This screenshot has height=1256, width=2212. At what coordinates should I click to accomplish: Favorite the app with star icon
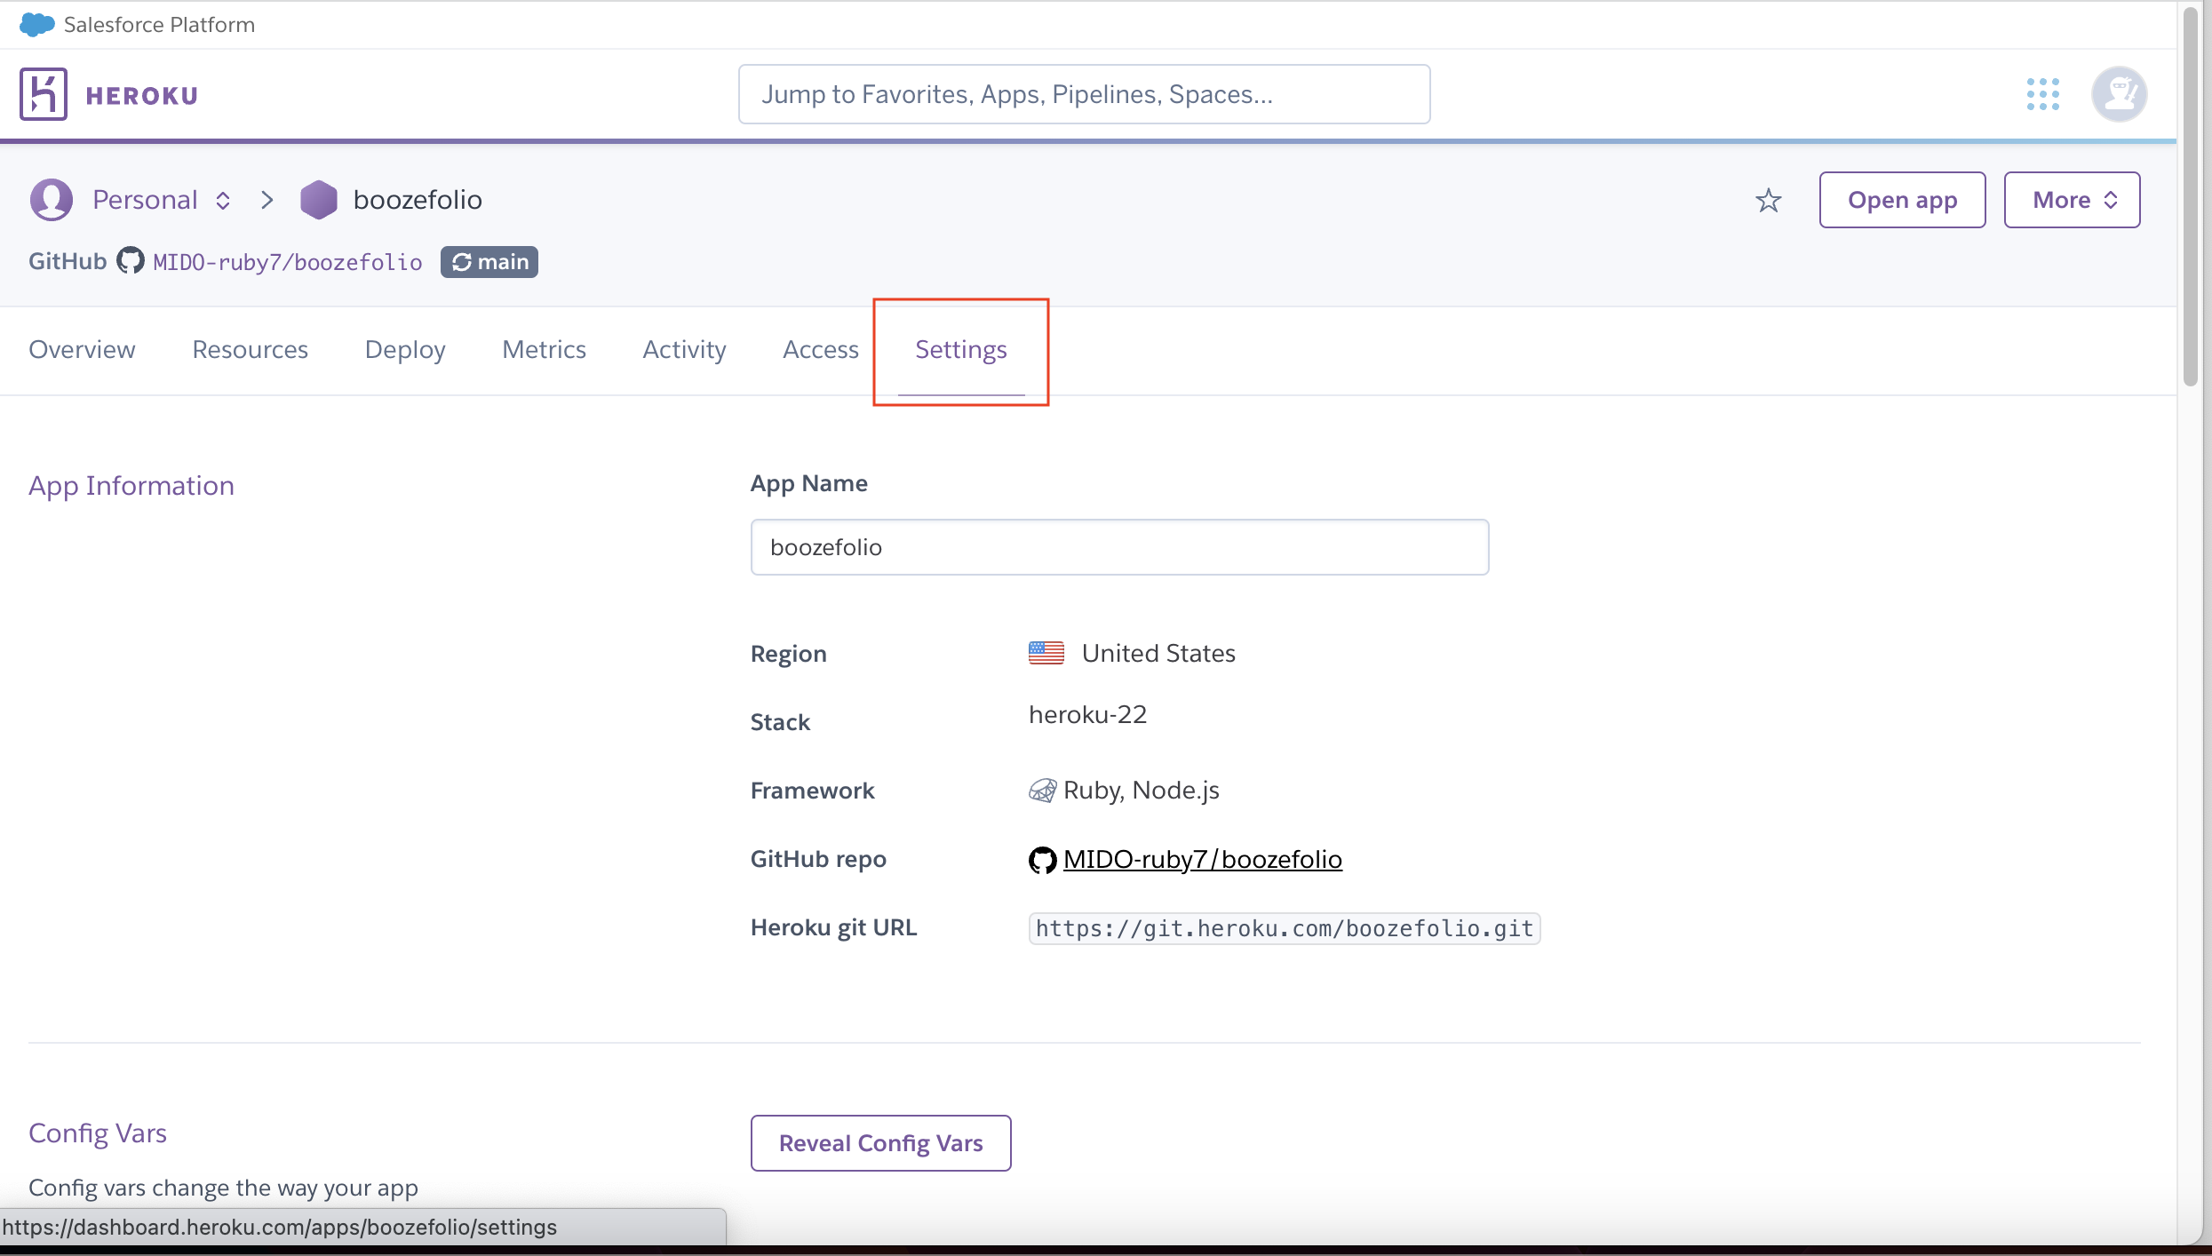[x=1768, y=201]
